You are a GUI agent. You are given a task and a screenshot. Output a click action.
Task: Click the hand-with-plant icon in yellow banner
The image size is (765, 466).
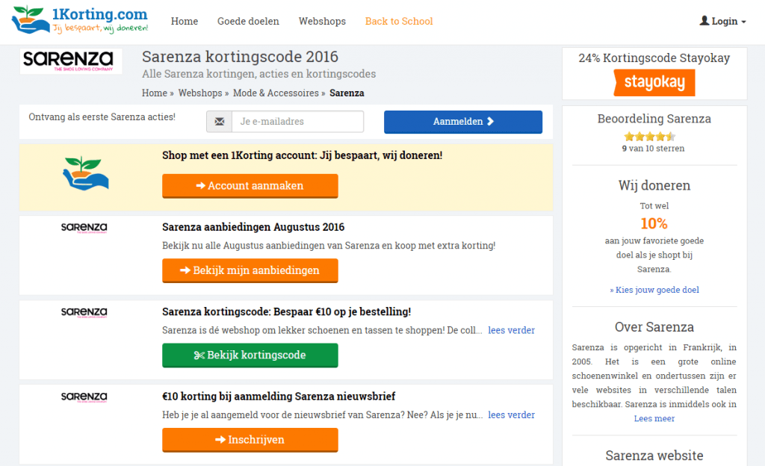86,173
